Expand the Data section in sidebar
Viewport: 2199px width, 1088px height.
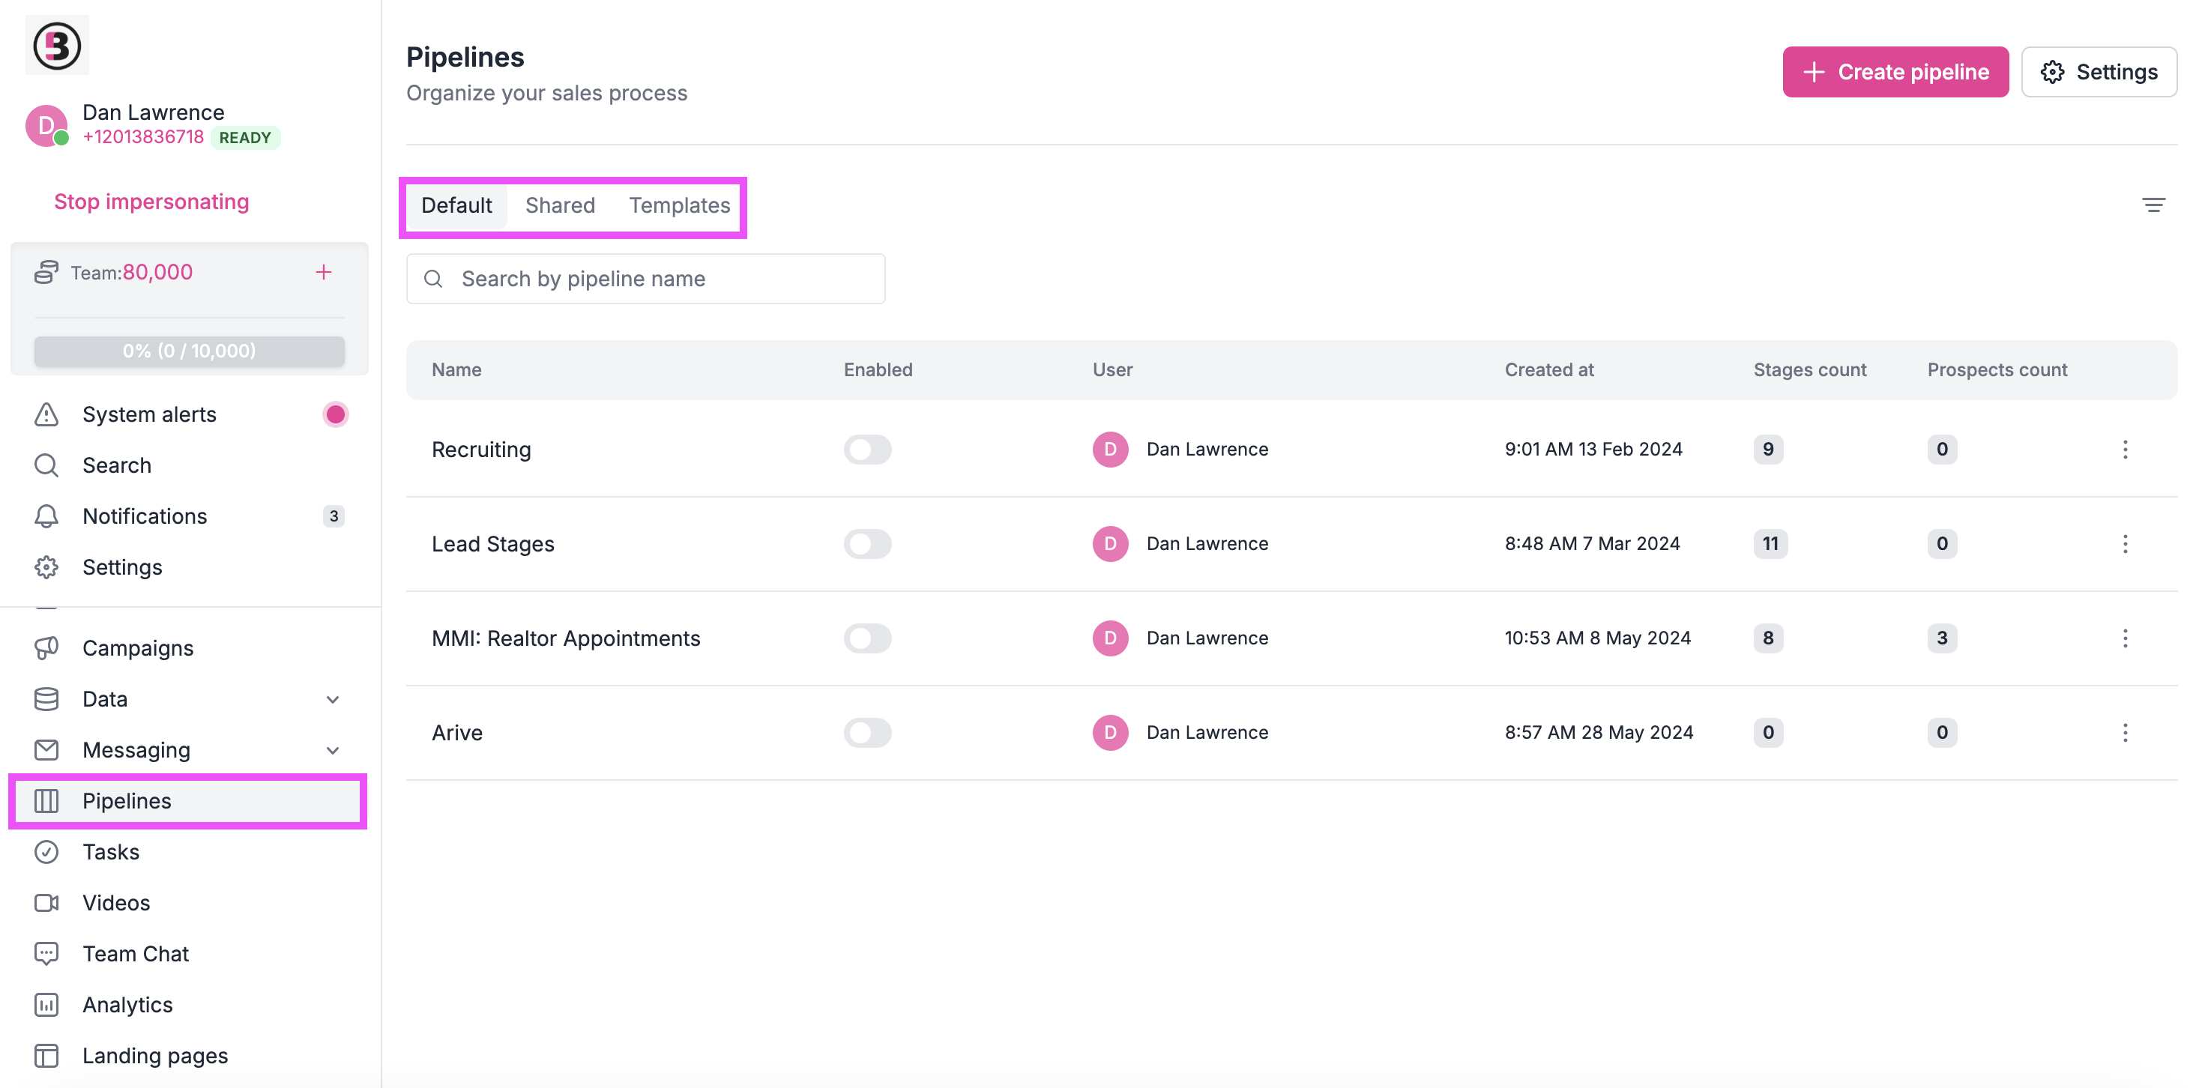(x=333, y=699)
